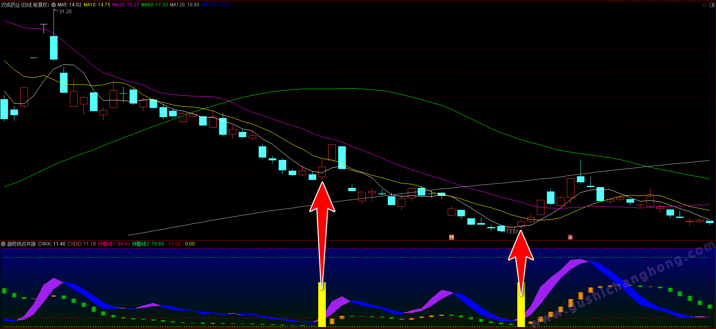Select the 预警线1: 88.60 value
The image size is (716, 329).
point(114,243)
